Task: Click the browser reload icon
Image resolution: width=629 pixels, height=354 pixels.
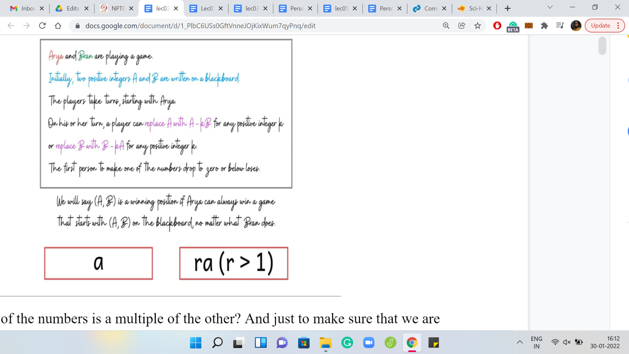Action: tap(42, 26)
